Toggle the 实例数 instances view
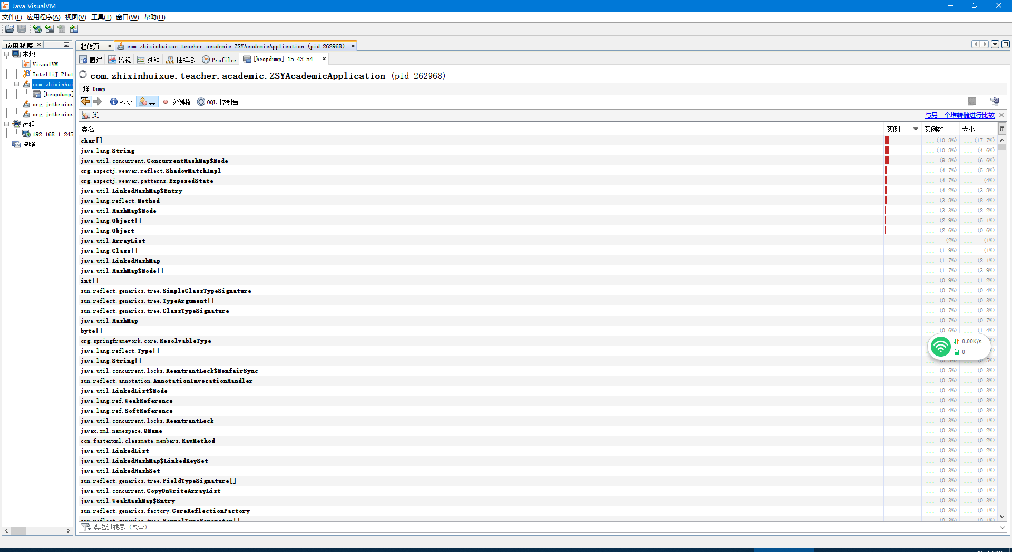 pos(177,102)
